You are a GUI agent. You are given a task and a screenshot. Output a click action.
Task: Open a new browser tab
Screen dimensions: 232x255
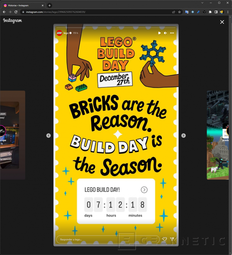[x=50, y=5]
